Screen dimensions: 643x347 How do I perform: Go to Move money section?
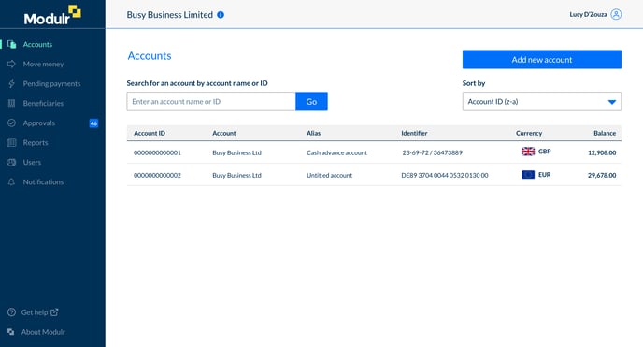[x=43, y=64]
